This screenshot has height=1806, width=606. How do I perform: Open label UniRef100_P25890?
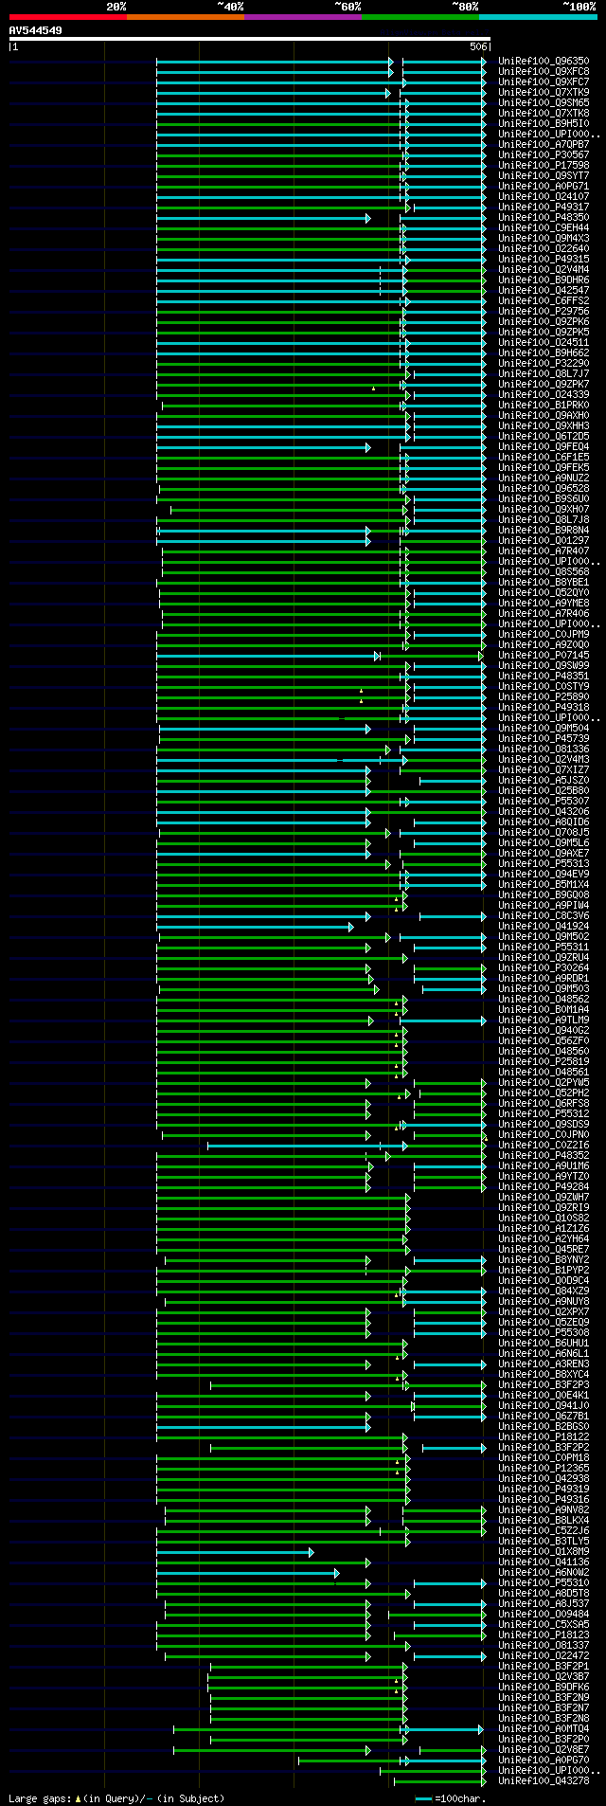click(544, 696)
